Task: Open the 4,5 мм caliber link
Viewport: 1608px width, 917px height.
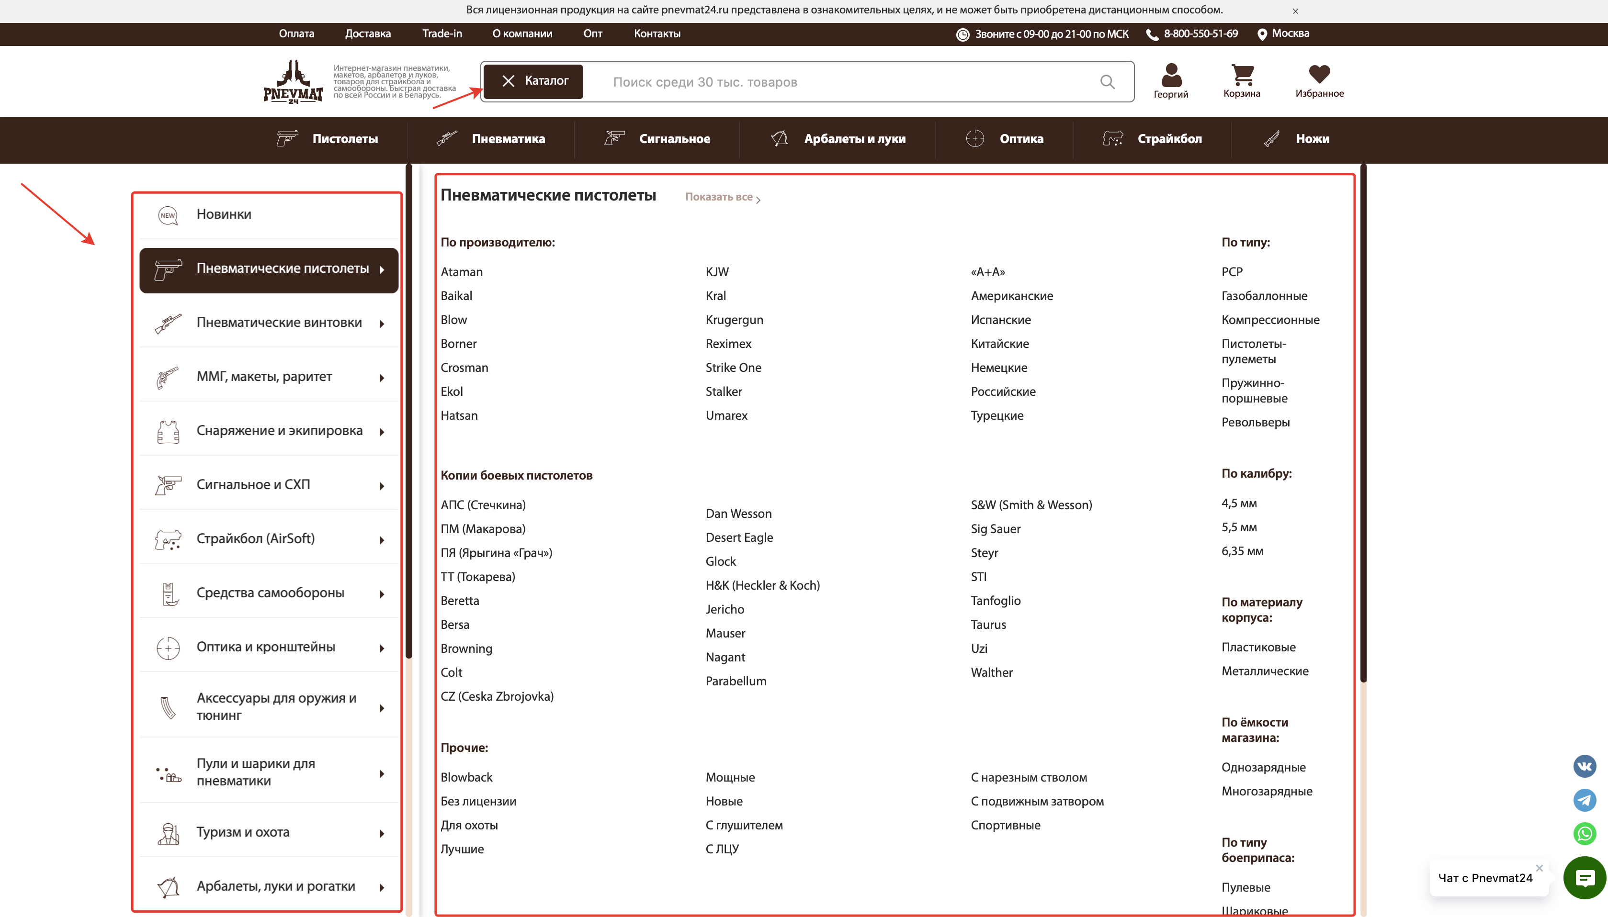Action: (1239, 503)
